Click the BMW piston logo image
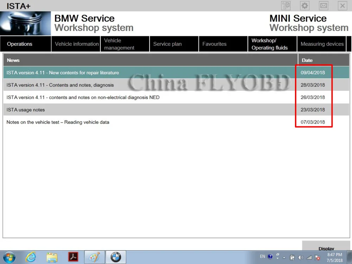The height and width of the screenshot is (264, 352). coord(25,23)
